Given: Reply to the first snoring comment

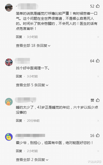Looking at the screenshot, I should point(19,37).
